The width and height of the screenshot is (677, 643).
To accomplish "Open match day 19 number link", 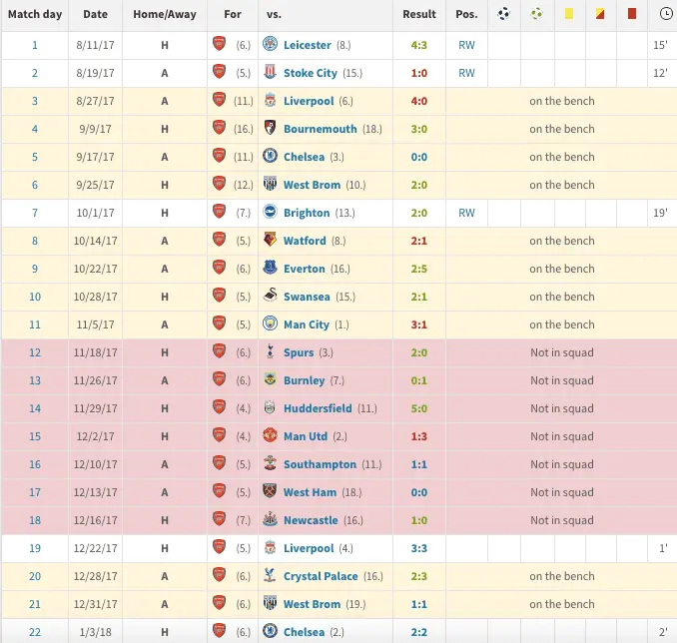I will [x=35, y=548].
